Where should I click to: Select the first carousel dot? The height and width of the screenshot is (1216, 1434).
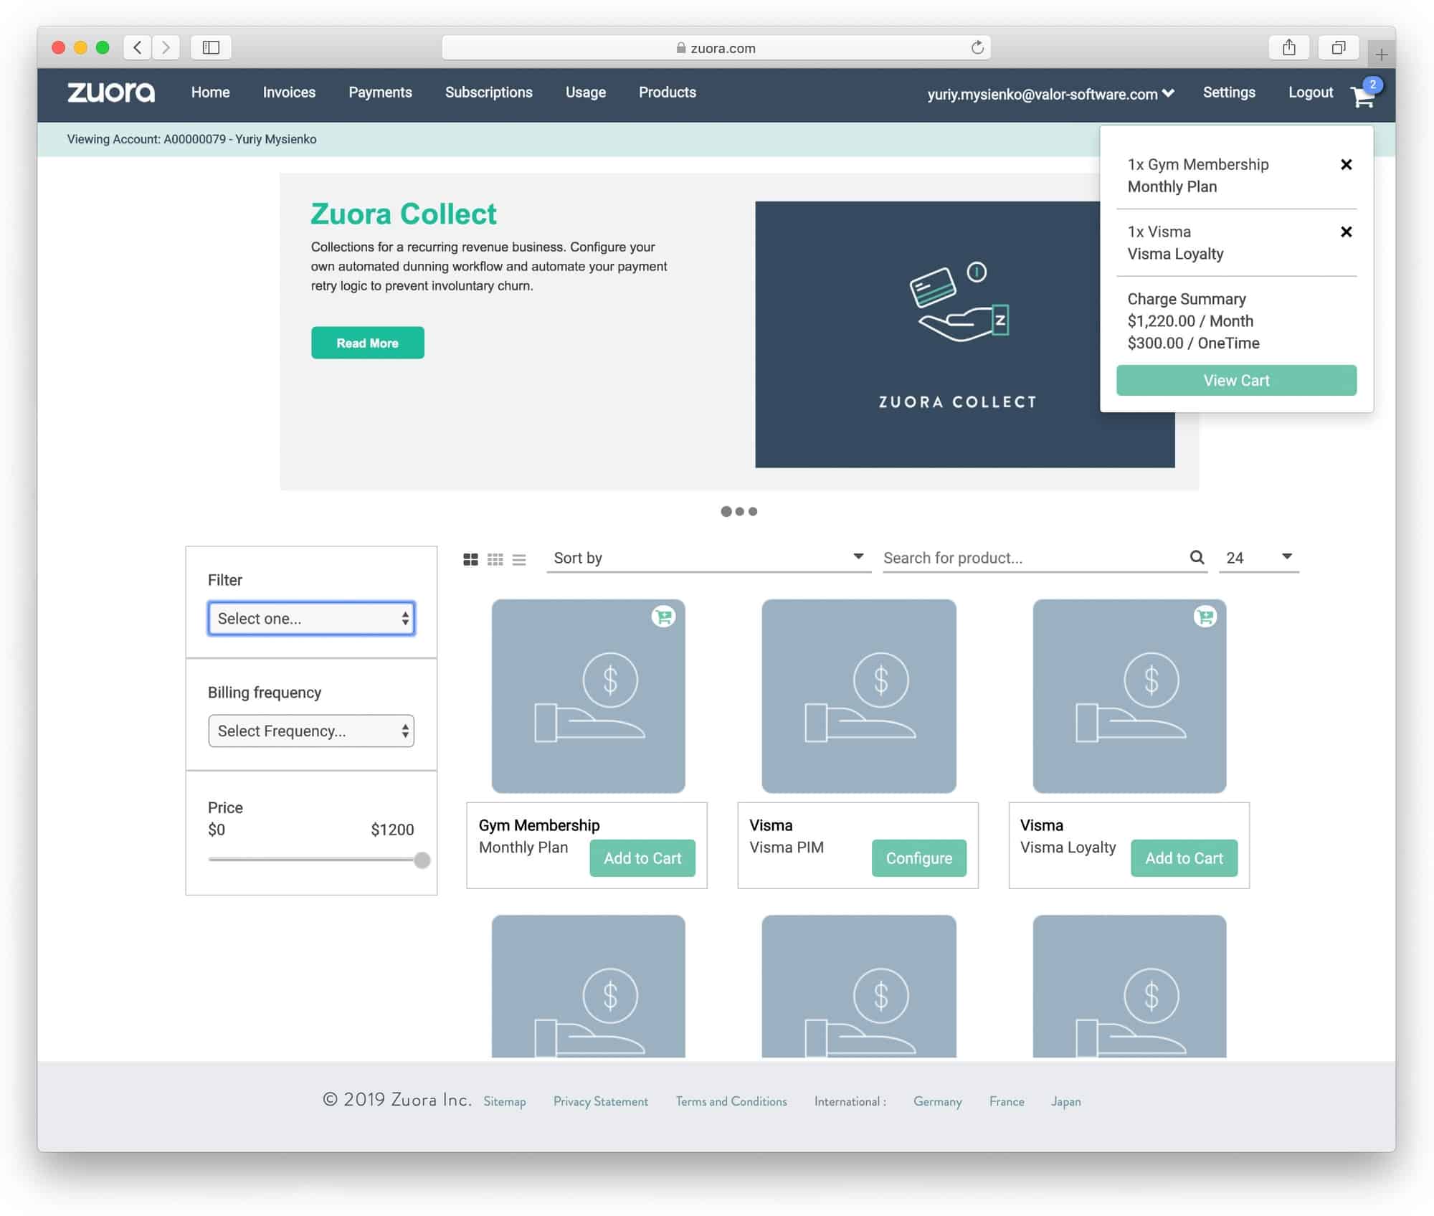(x=726, y=511)
